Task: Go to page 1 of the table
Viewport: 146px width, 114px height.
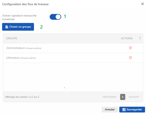Action: 123,97
